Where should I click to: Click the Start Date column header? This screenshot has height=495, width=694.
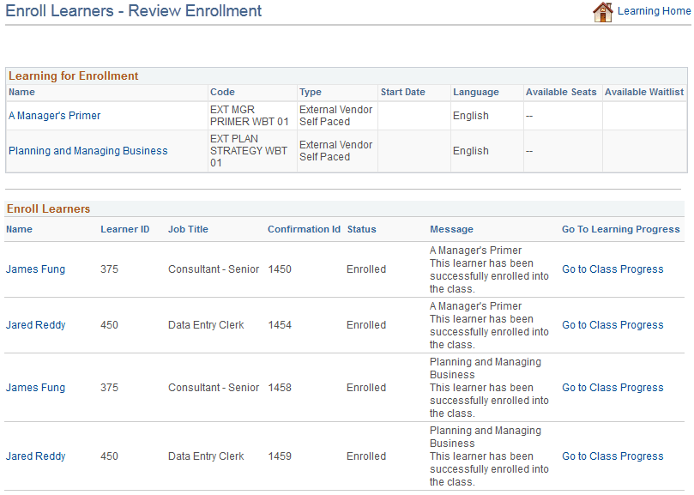(x=403, y=92)
